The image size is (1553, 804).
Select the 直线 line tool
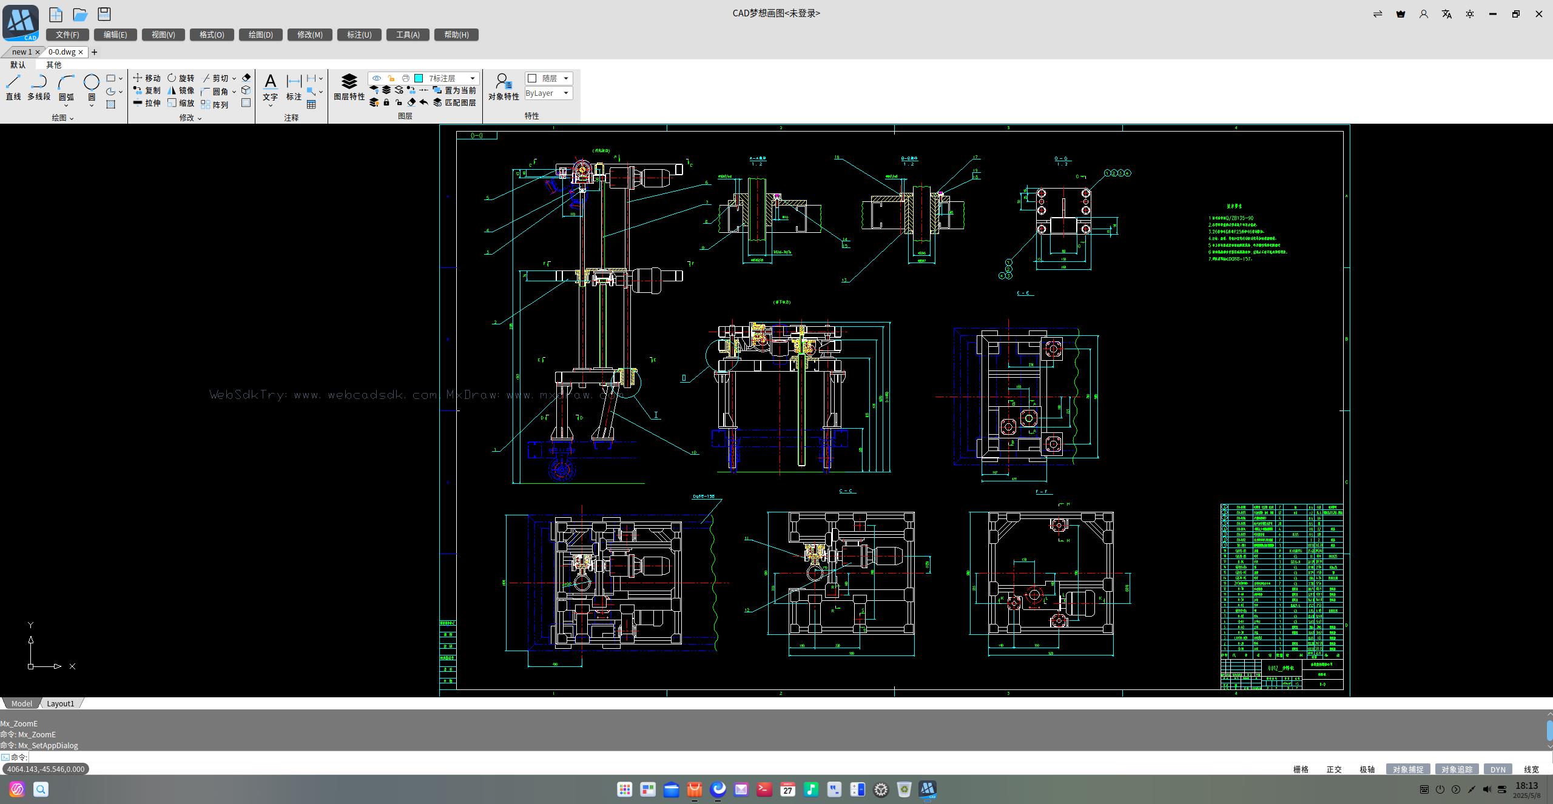point(13,87)
